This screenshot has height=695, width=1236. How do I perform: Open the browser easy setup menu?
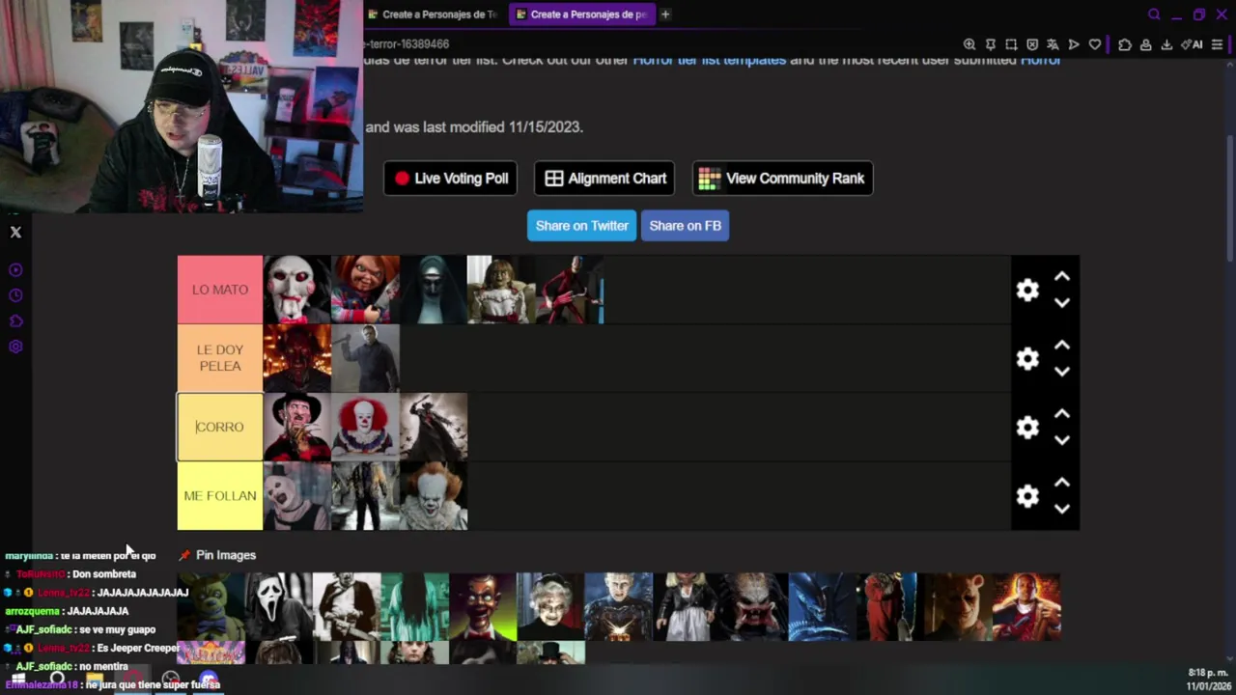pyautogui.click(x=1217, y=44)
